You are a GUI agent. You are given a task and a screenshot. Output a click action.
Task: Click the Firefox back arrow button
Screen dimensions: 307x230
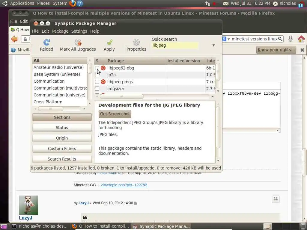click(14, 39)
